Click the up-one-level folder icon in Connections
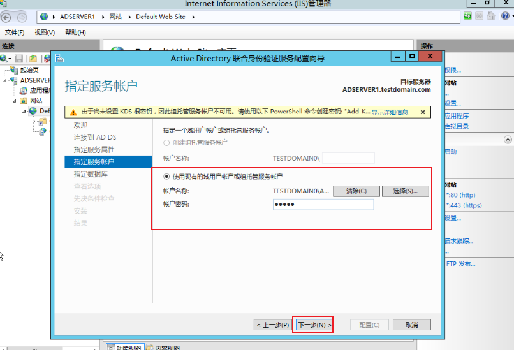Image resolution: width=514 pixels, height=350 pixels. point(33,59)
